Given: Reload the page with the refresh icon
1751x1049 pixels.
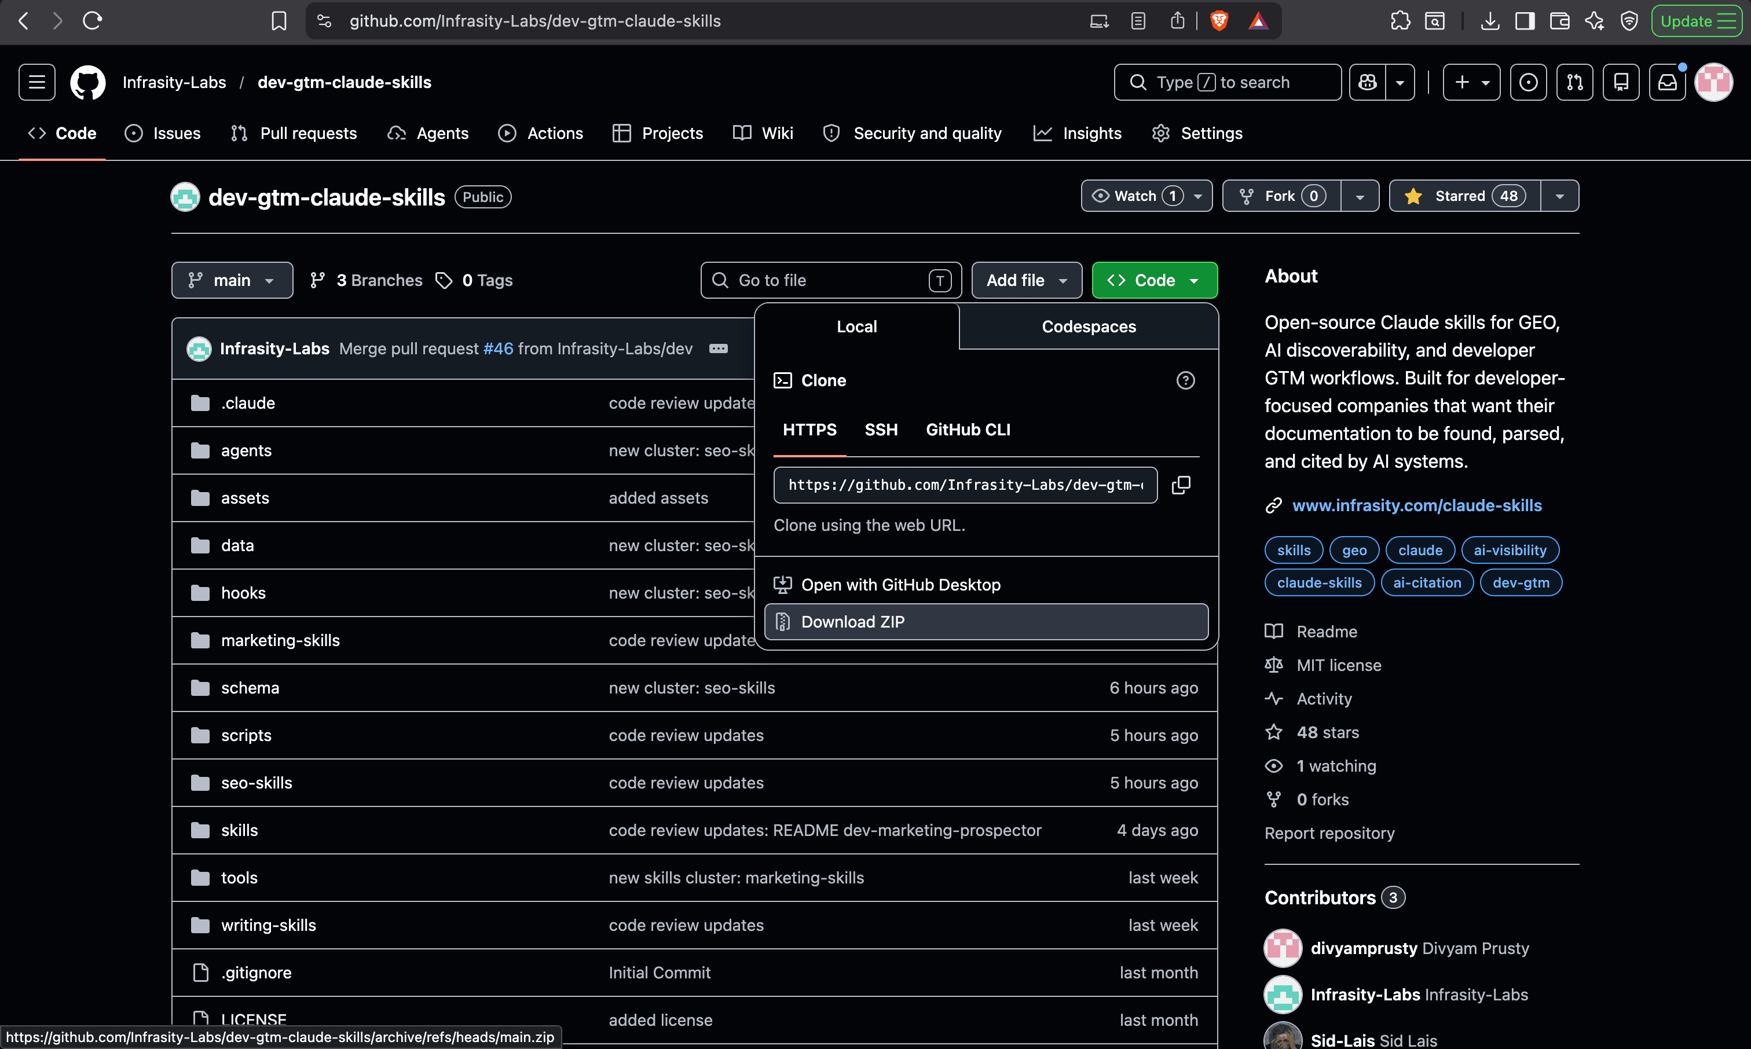Looking at the screenshot, I should coord(93,21).
